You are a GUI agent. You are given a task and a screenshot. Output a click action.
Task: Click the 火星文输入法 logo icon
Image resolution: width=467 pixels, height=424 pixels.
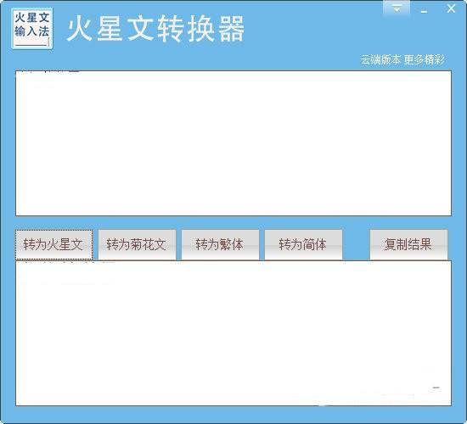[x=32, y=29]
